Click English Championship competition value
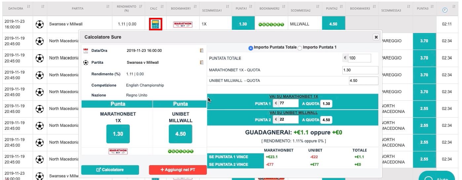 pos(145,85)
